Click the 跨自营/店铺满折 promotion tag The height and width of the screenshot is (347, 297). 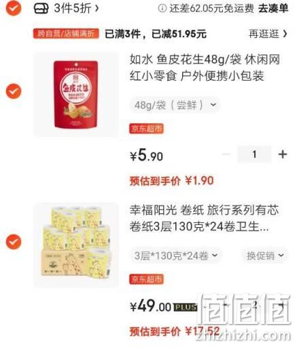click(66, 34)
